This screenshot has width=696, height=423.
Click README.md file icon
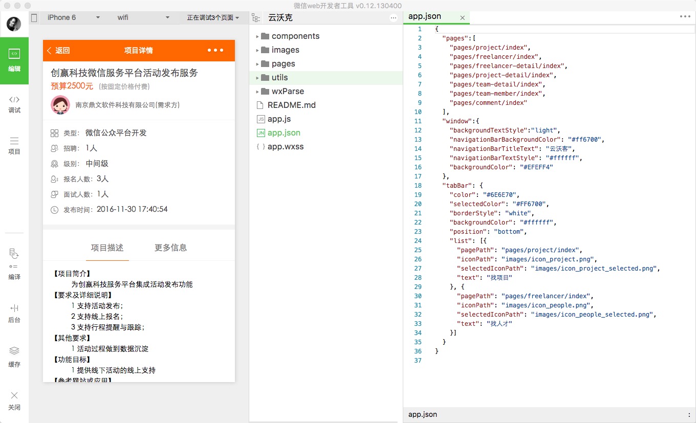tap(260, 105)
